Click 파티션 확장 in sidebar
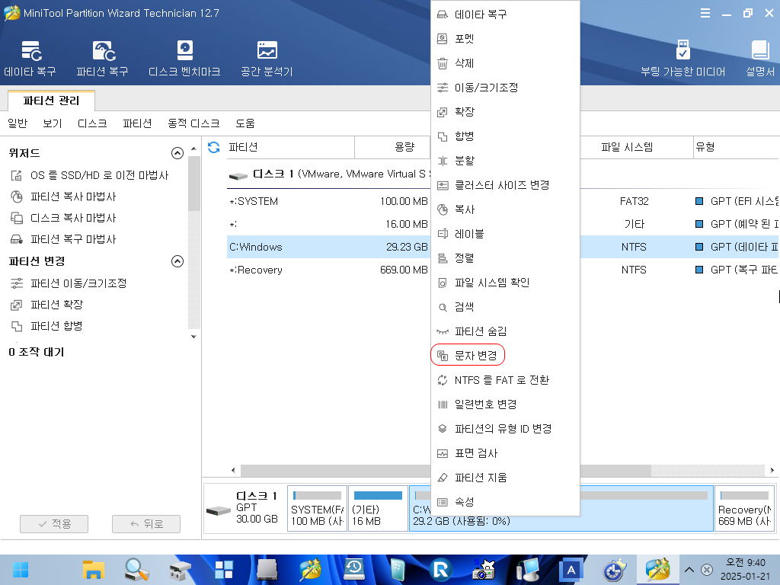Viewport: 780px width, 585px height. (46, 305)
